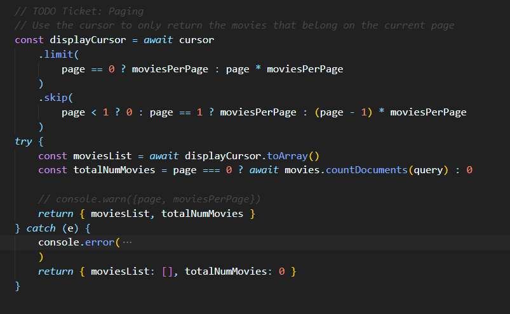
Task: Click the return keyword inside try block
Action: [55, 214]
